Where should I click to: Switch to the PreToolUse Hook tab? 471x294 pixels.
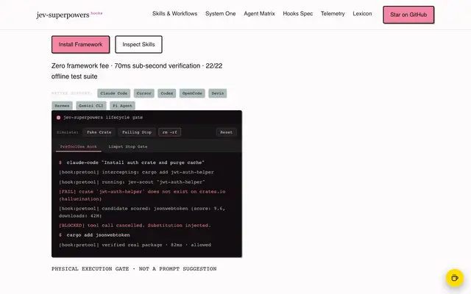(79, 147)
